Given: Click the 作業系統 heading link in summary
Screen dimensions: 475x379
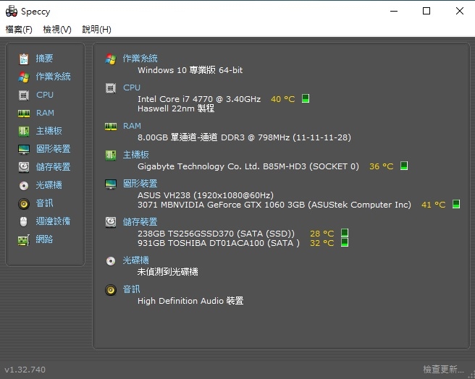Looking at the screenshot, I should pos(140,58).
